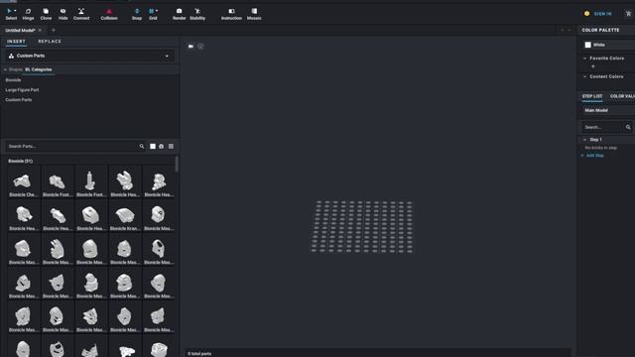The image size is (635, 357).
Task: Add a favorite color with plus icon
Action: click(x=593, y=66)
